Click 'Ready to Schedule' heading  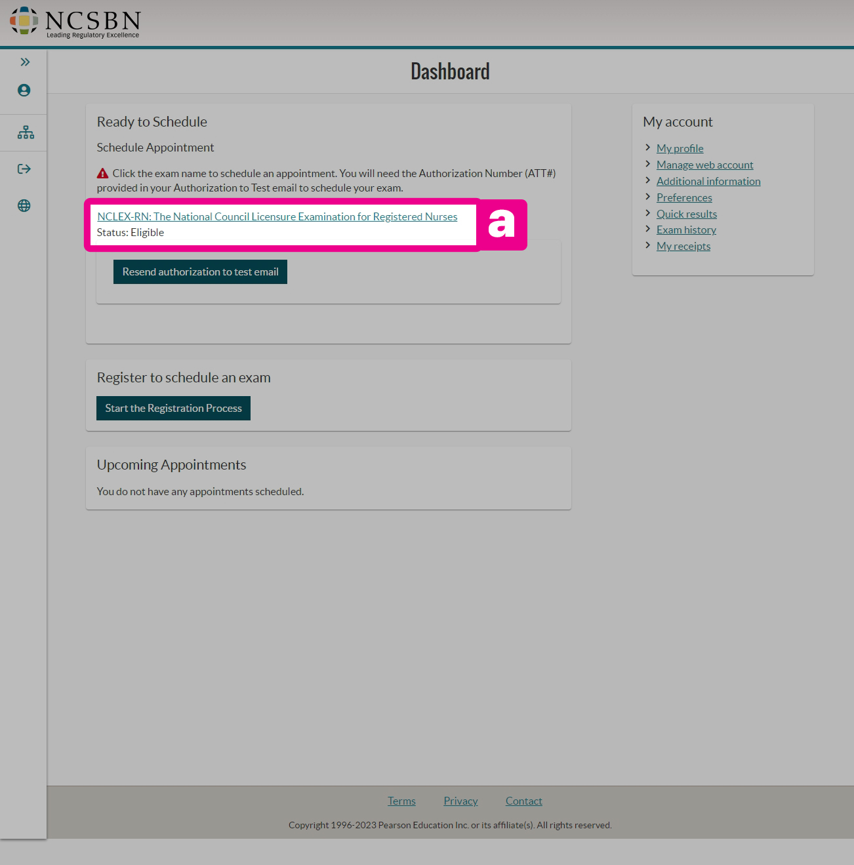pyautogui.click(x=152, y=122)
